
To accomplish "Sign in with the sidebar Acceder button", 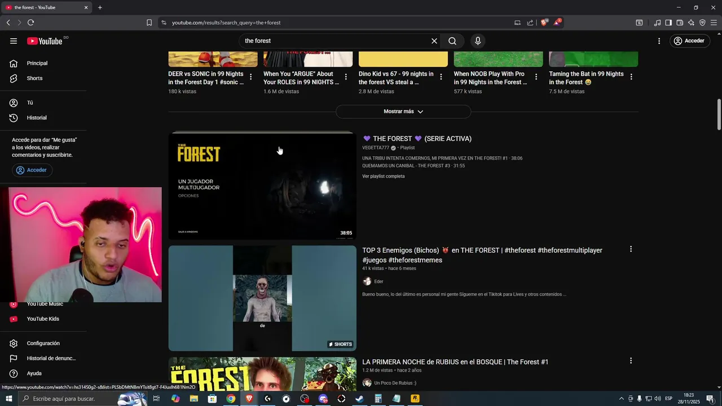I will (x=32, y=170).
